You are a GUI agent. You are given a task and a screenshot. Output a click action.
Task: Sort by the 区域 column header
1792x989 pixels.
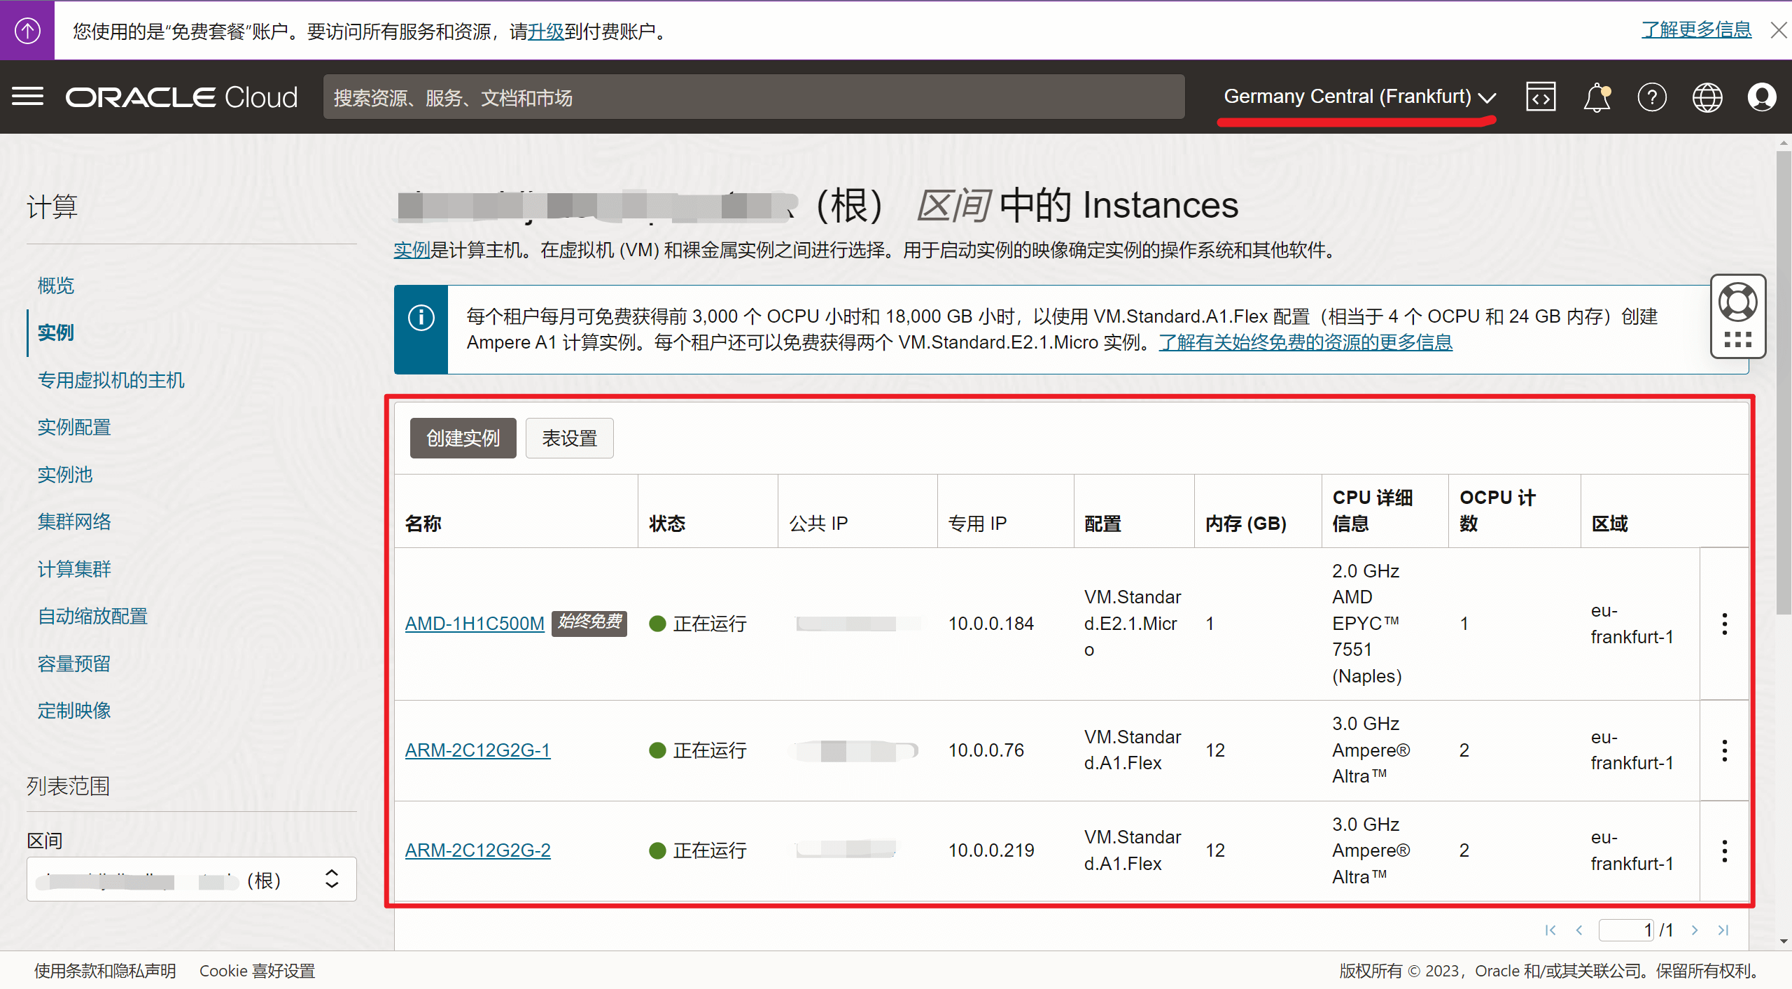tap(1609, 524)
